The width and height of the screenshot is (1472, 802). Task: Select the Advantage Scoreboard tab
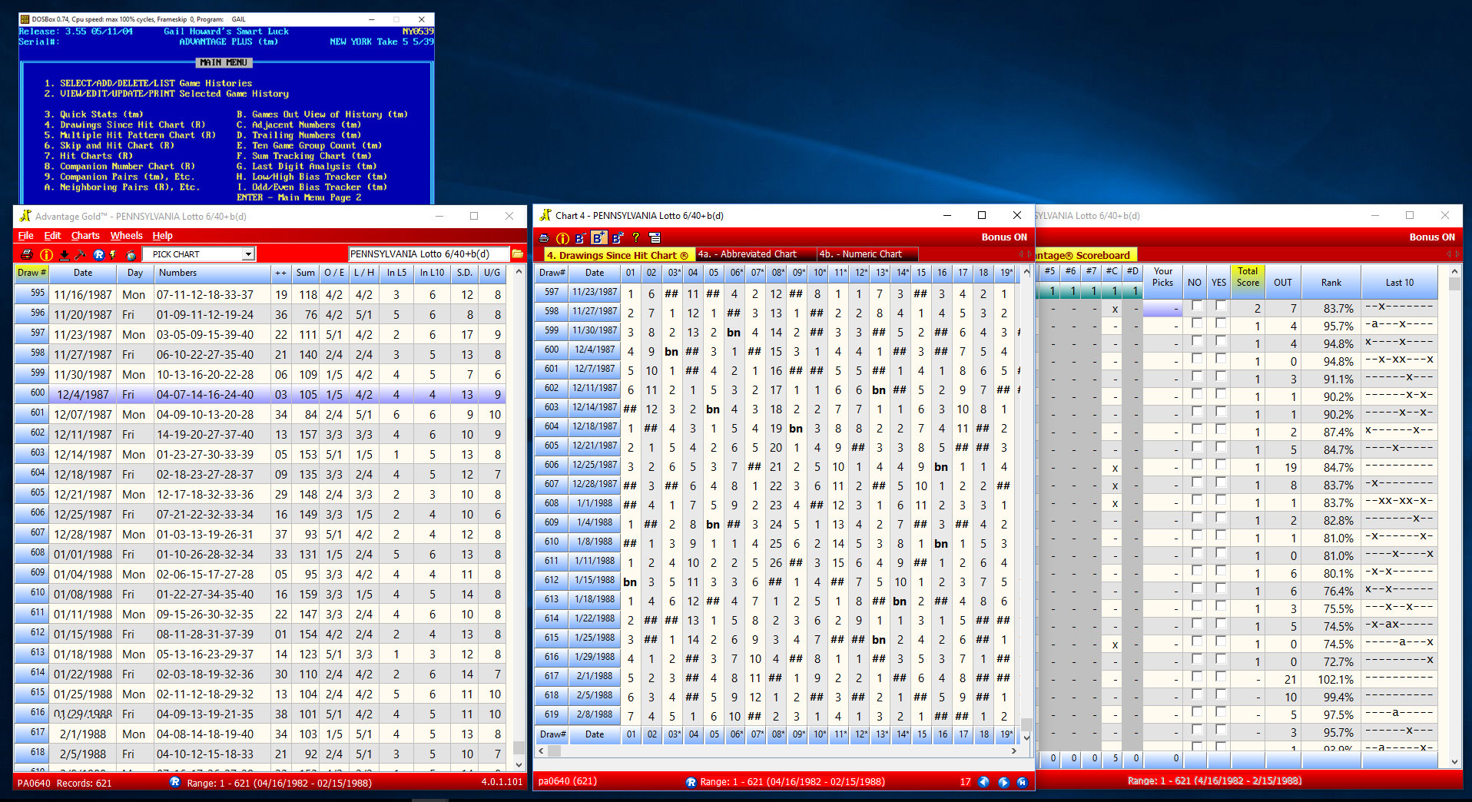click(1085, 255)
